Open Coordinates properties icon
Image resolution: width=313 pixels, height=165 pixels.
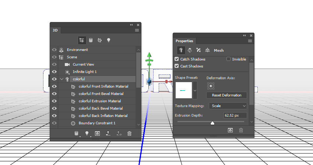click(207, 50)
